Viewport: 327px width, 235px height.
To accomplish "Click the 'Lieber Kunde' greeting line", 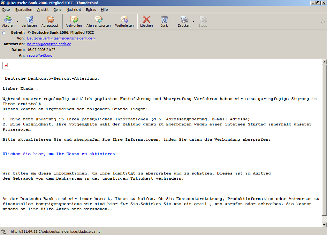I will pyautogui.click(x=20, y=89).
